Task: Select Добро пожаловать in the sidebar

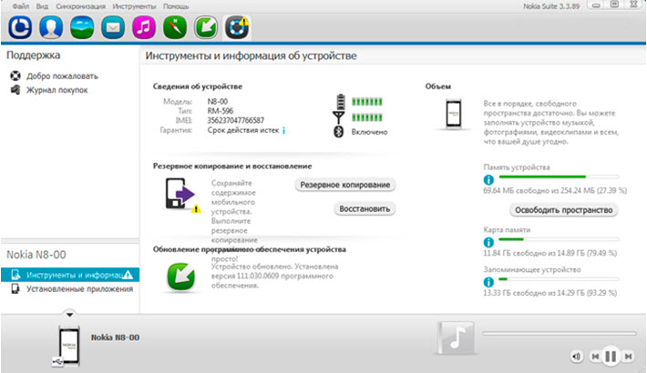Action: click(62, 76)
